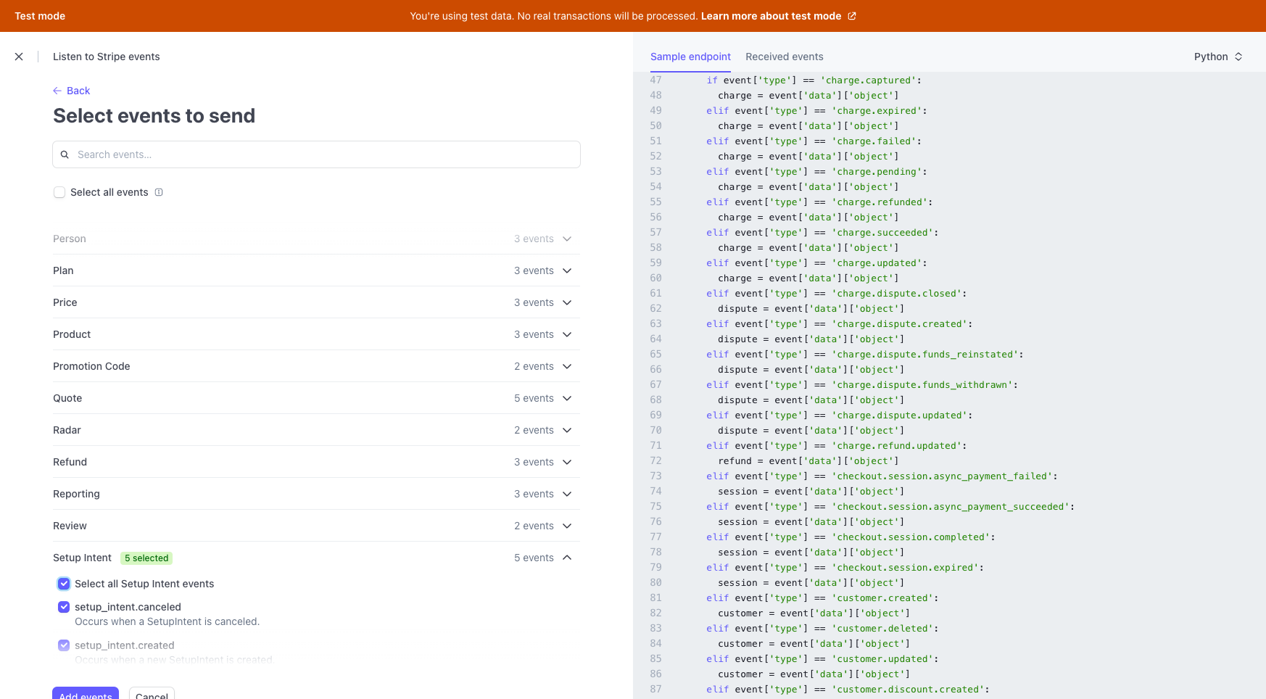The image size is (1266, 699).
Task: Switch to Sample endpoint tab
Action: (x=690, y=57)
